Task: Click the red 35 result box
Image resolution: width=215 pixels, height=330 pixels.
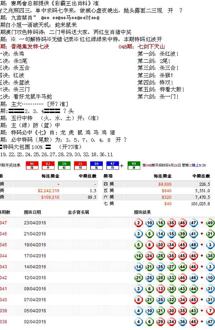Action: pyautogui.click(x=80, y=166)
